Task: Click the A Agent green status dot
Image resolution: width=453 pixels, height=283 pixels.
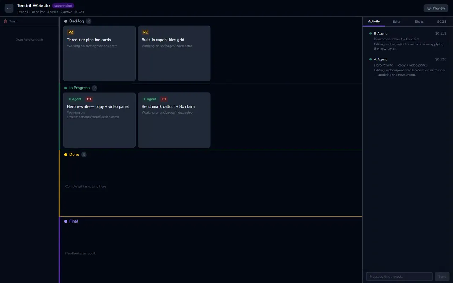Action: [x=371, y=59]
